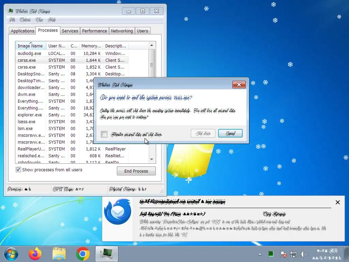This screenshot has width=349, height=262.
Task: Switch to the Applications tab
Action: [x=22, y=31]
